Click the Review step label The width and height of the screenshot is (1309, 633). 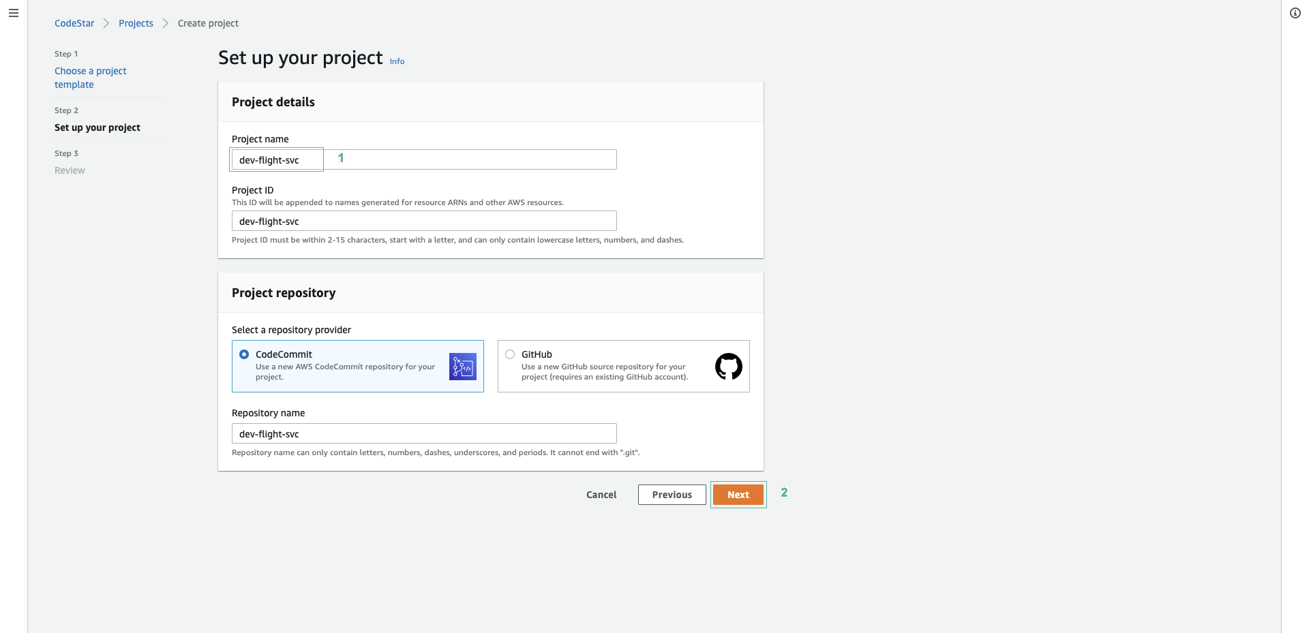[x=70, y=170]
